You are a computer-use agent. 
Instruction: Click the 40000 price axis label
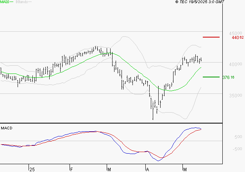[236, 64]
